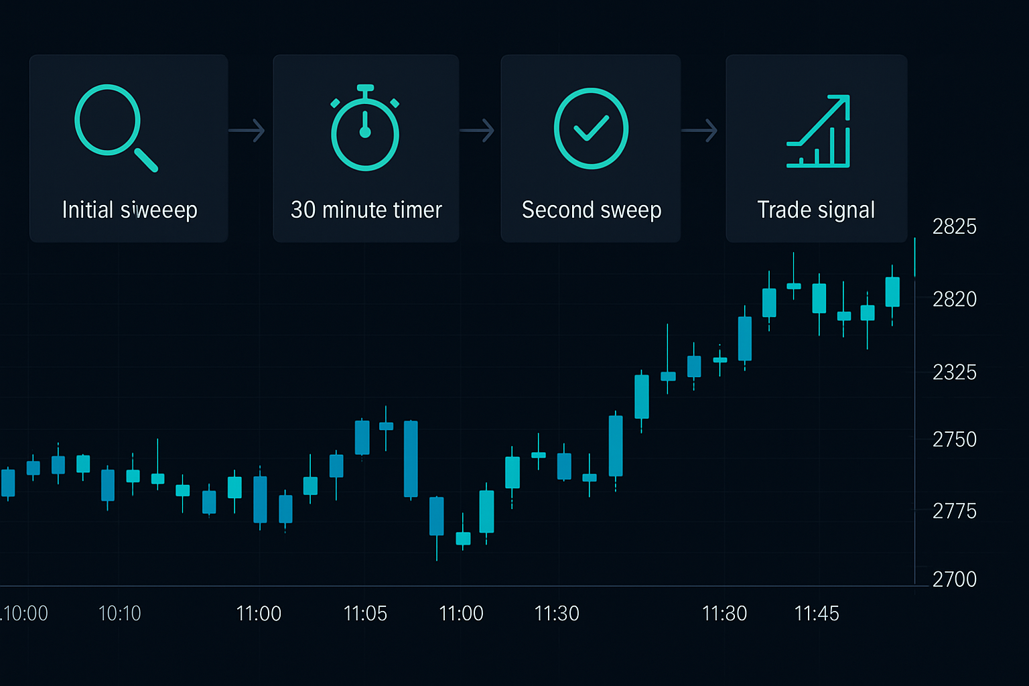1029x686 pixels.
Task: Click the 2825 price axis label
Action: (x=955, y=226)
